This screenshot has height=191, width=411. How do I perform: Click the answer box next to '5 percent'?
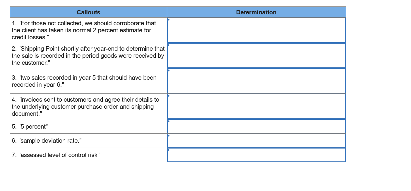click(x=256, y=126)
